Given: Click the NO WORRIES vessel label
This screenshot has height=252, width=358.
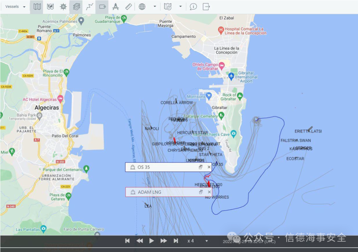Looking at the screenshot, I should 217,197.
